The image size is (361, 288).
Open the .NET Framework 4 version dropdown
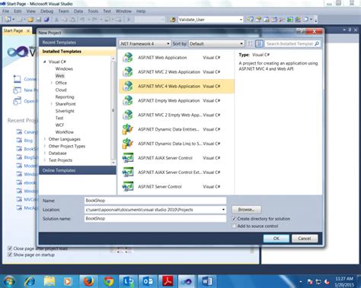(x=145, y=44)
